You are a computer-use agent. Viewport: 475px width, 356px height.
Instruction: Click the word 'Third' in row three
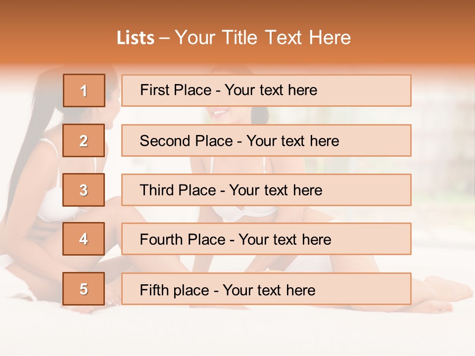[157, 190]
